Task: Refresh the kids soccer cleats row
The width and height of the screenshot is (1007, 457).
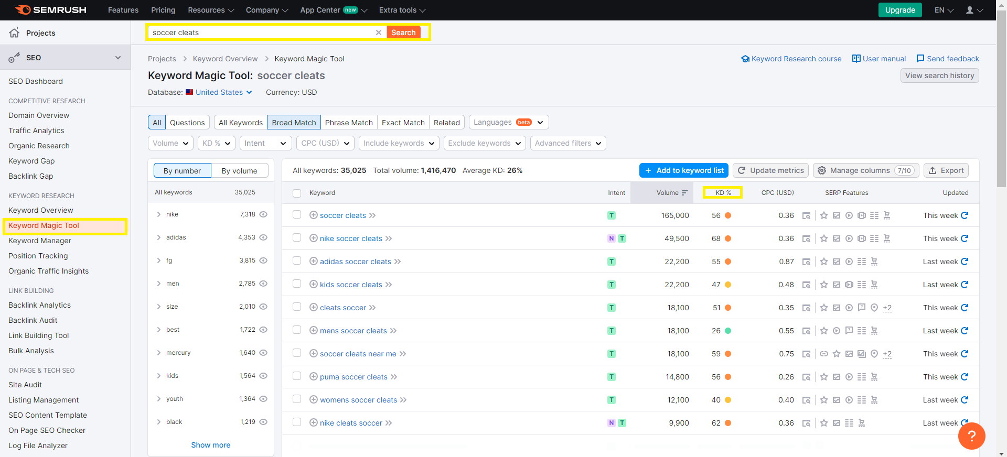Action: [965, 285]
